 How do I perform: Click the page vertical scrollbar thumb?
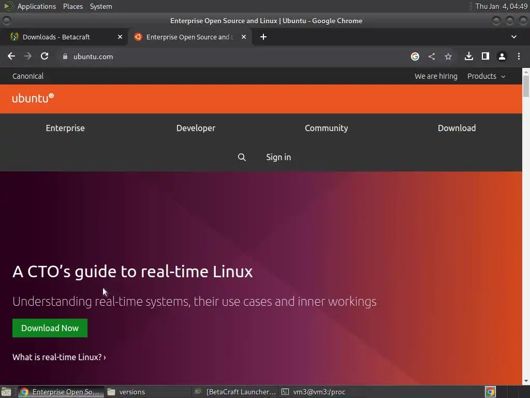[x=526, y=87]
